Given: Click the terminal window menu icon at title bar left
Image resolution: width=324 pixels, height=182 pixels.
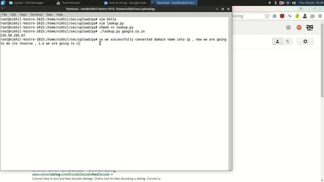Looking at the screenshot, I should (4, 9).
